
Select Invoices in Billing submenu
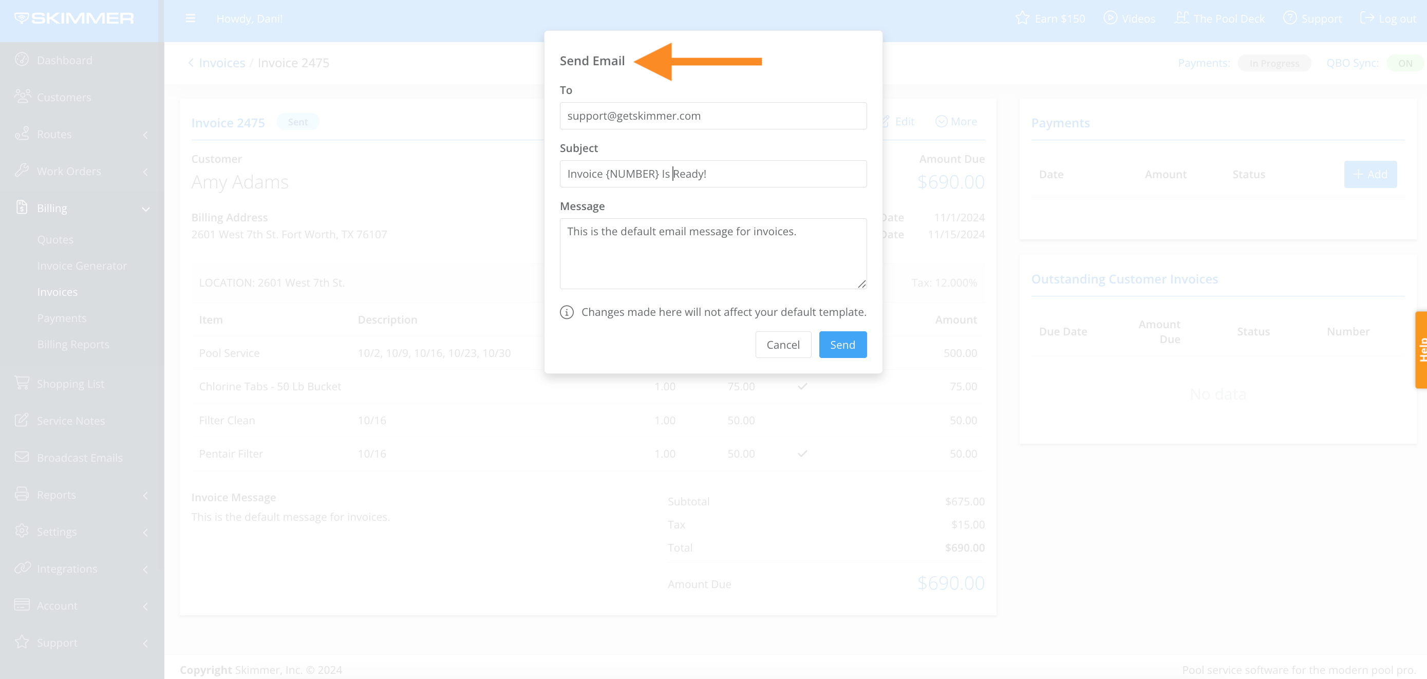click(x=58, y=291)
